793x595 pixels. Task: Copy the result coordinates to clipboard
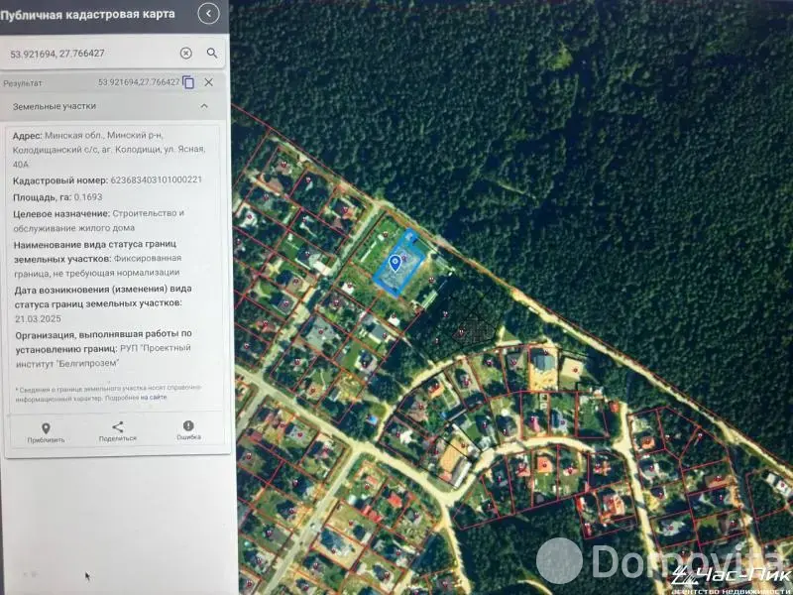(x=188, y=82)
